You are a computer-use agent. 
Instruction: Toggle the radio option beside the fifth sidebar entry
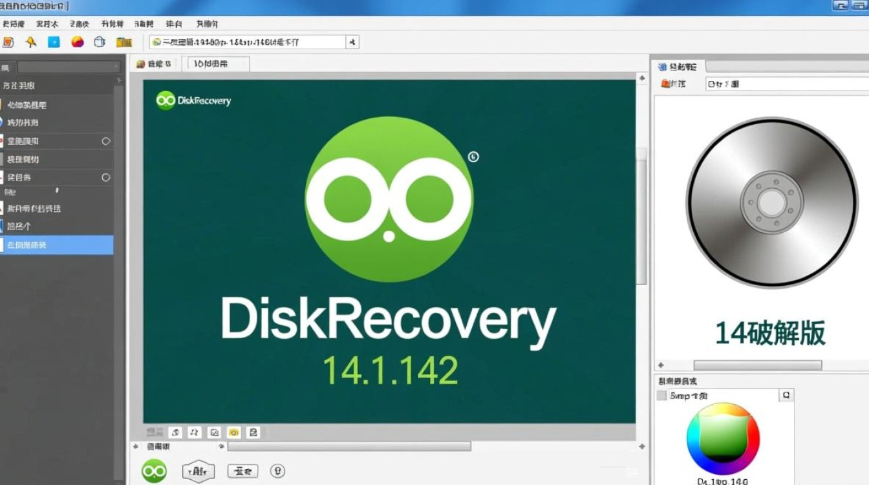(105, 177)
